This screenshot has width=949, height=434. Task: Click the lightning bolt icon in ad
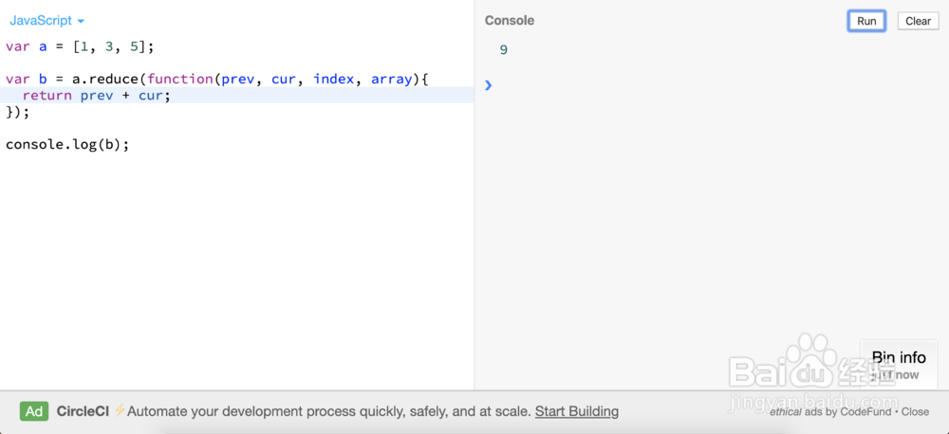click(x=120, y=411)
